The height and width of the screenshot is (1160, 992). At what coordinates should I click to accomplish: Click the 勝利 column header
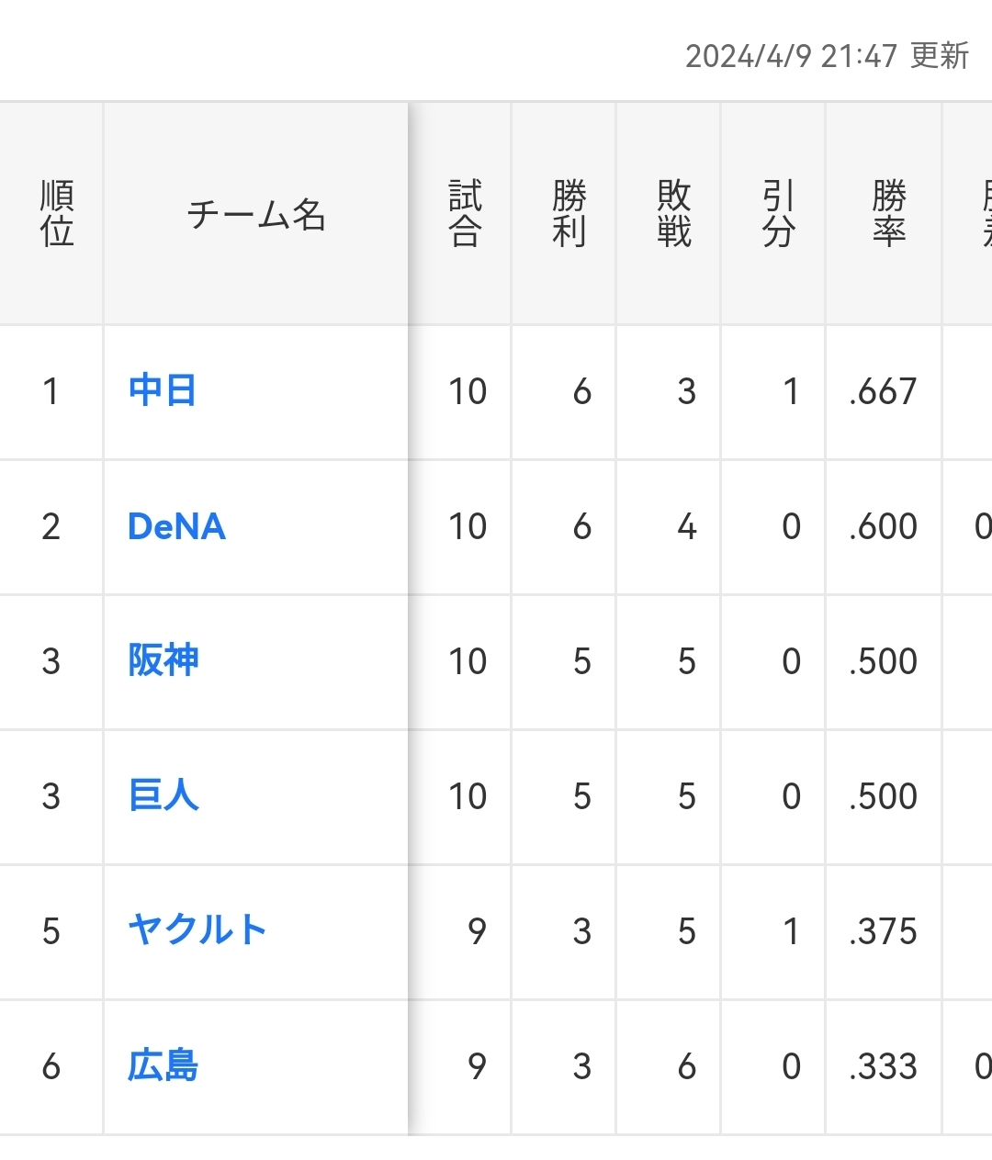pos(569,214)
